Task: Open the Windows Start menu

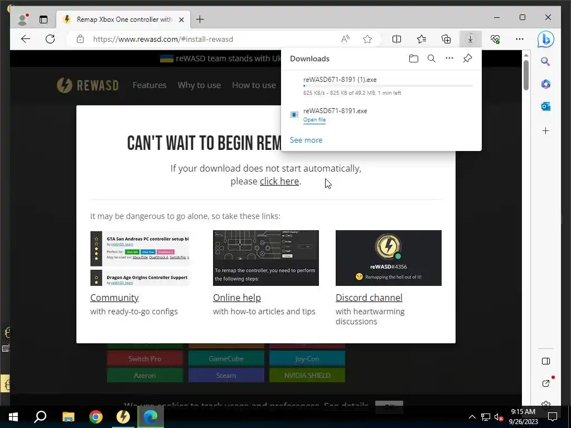Action: point(13,416)
